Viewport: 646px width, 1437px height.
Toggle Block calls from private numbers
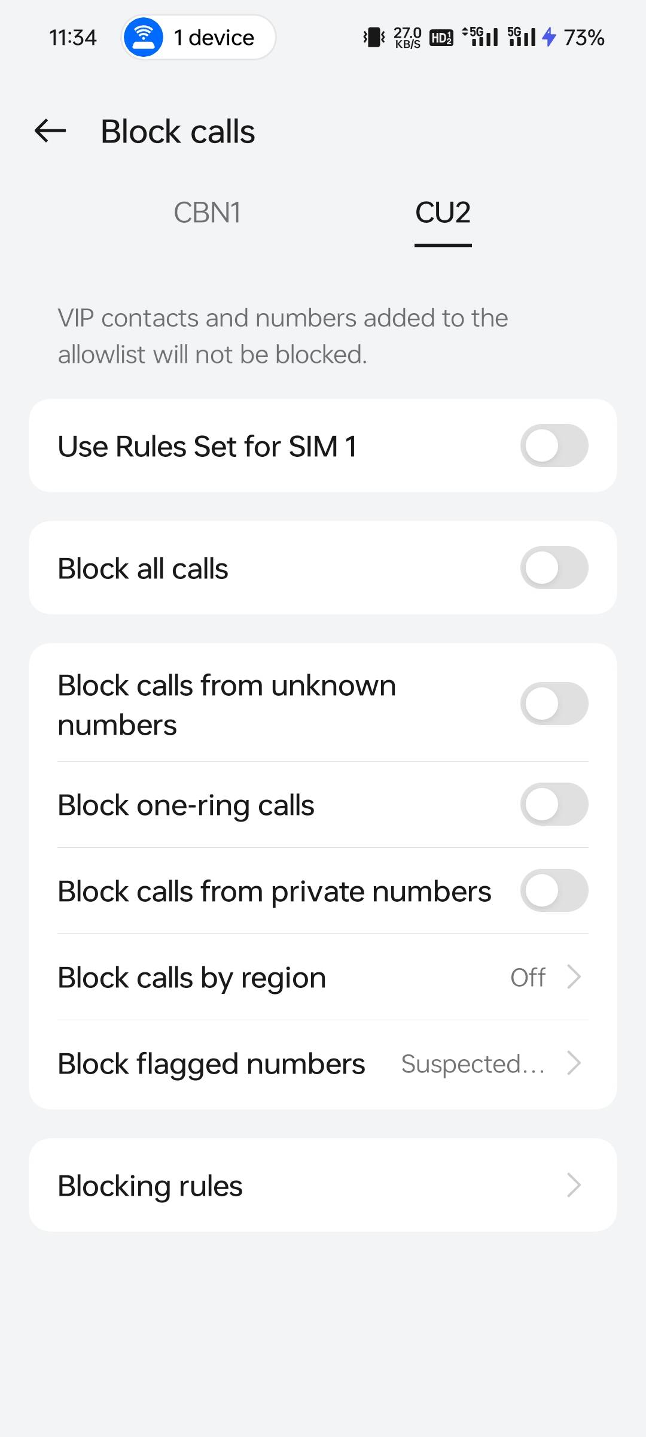554,890
